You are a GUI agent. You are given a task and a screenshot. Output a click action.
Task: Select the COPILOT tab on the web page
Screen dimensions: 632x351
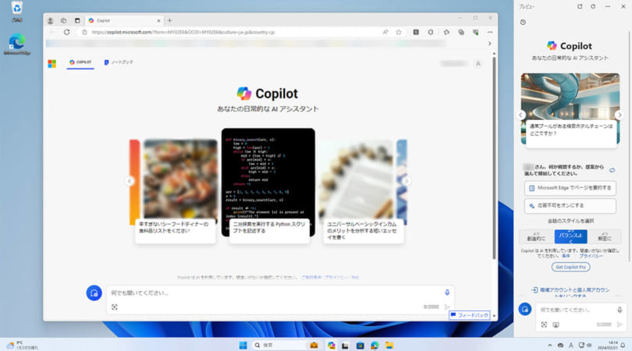click(x=80, y=62)
